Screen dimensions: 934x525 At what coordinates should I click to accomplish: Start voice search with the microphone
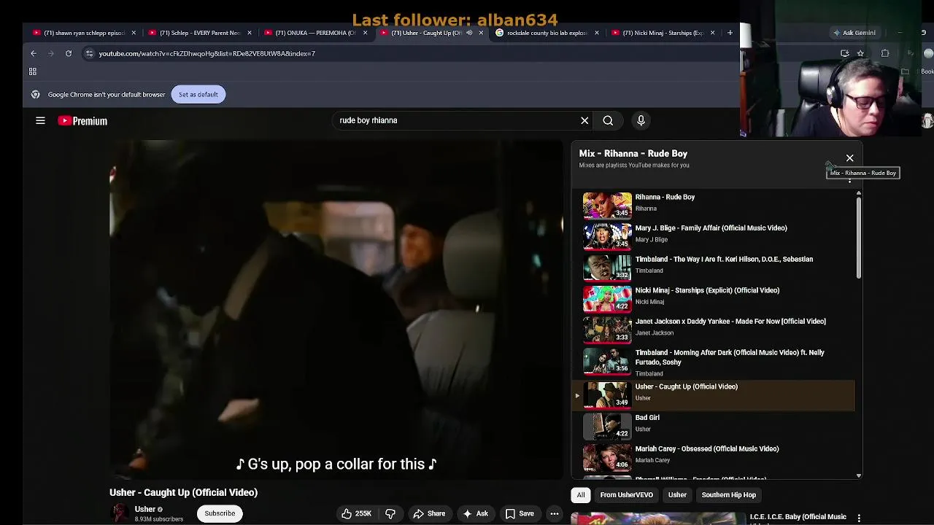click(x=641, y=120)
